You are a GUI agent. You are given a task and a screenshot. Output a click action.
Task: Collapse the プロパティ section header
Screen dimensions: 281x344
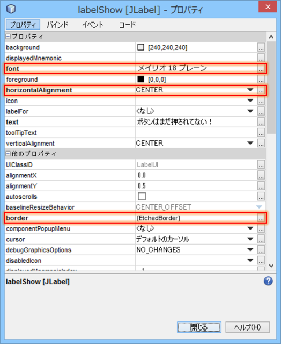point(8,37)
